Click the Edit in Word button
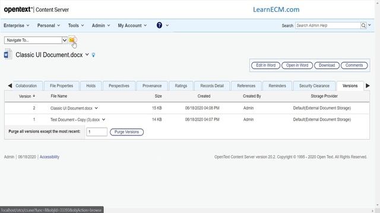380x213 pixels. coord(265,65)
